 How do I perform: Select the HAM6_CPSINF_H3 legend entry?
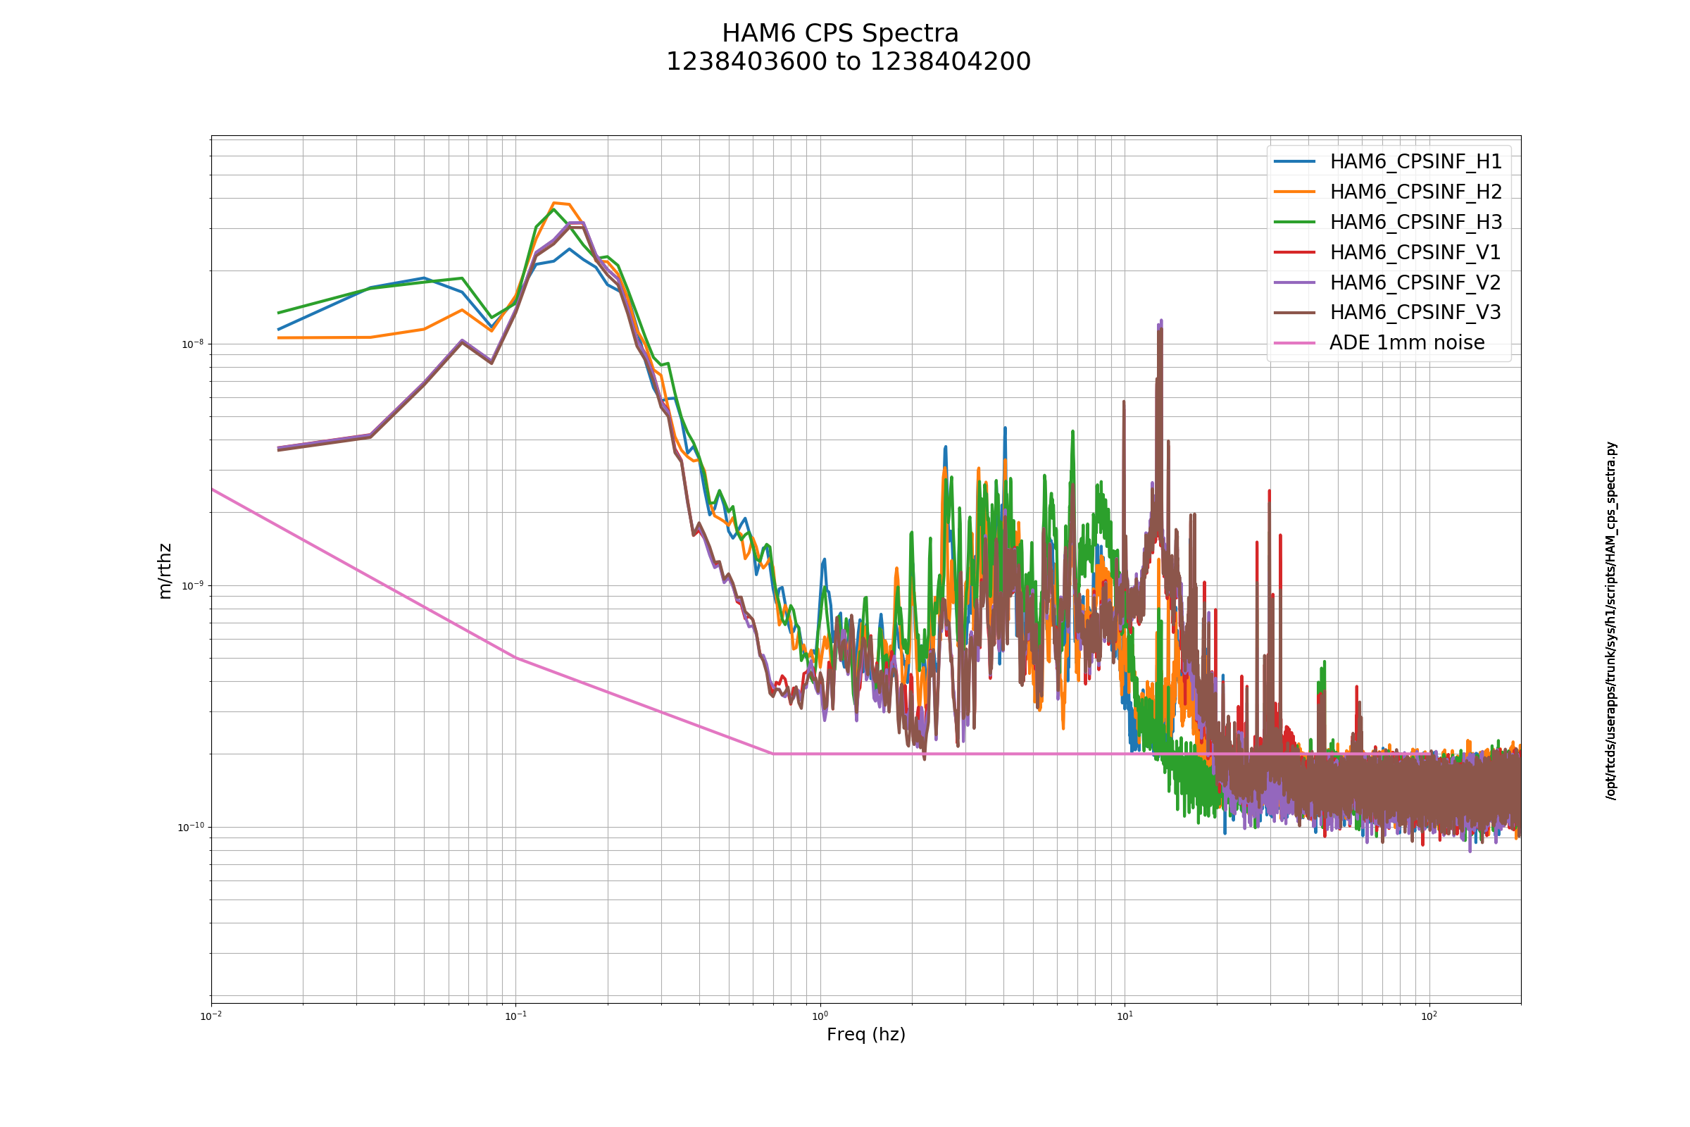(x=1415, y=222)
